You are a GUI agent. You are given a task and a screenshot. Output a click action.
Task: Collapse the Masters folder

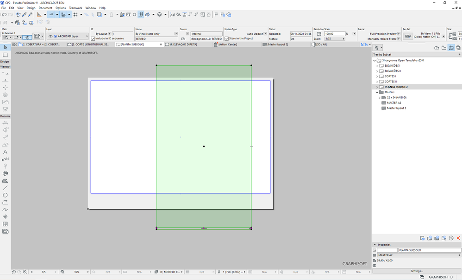pos(377,92)
